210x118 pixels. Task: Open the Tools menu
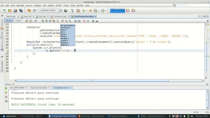[73, 5]
